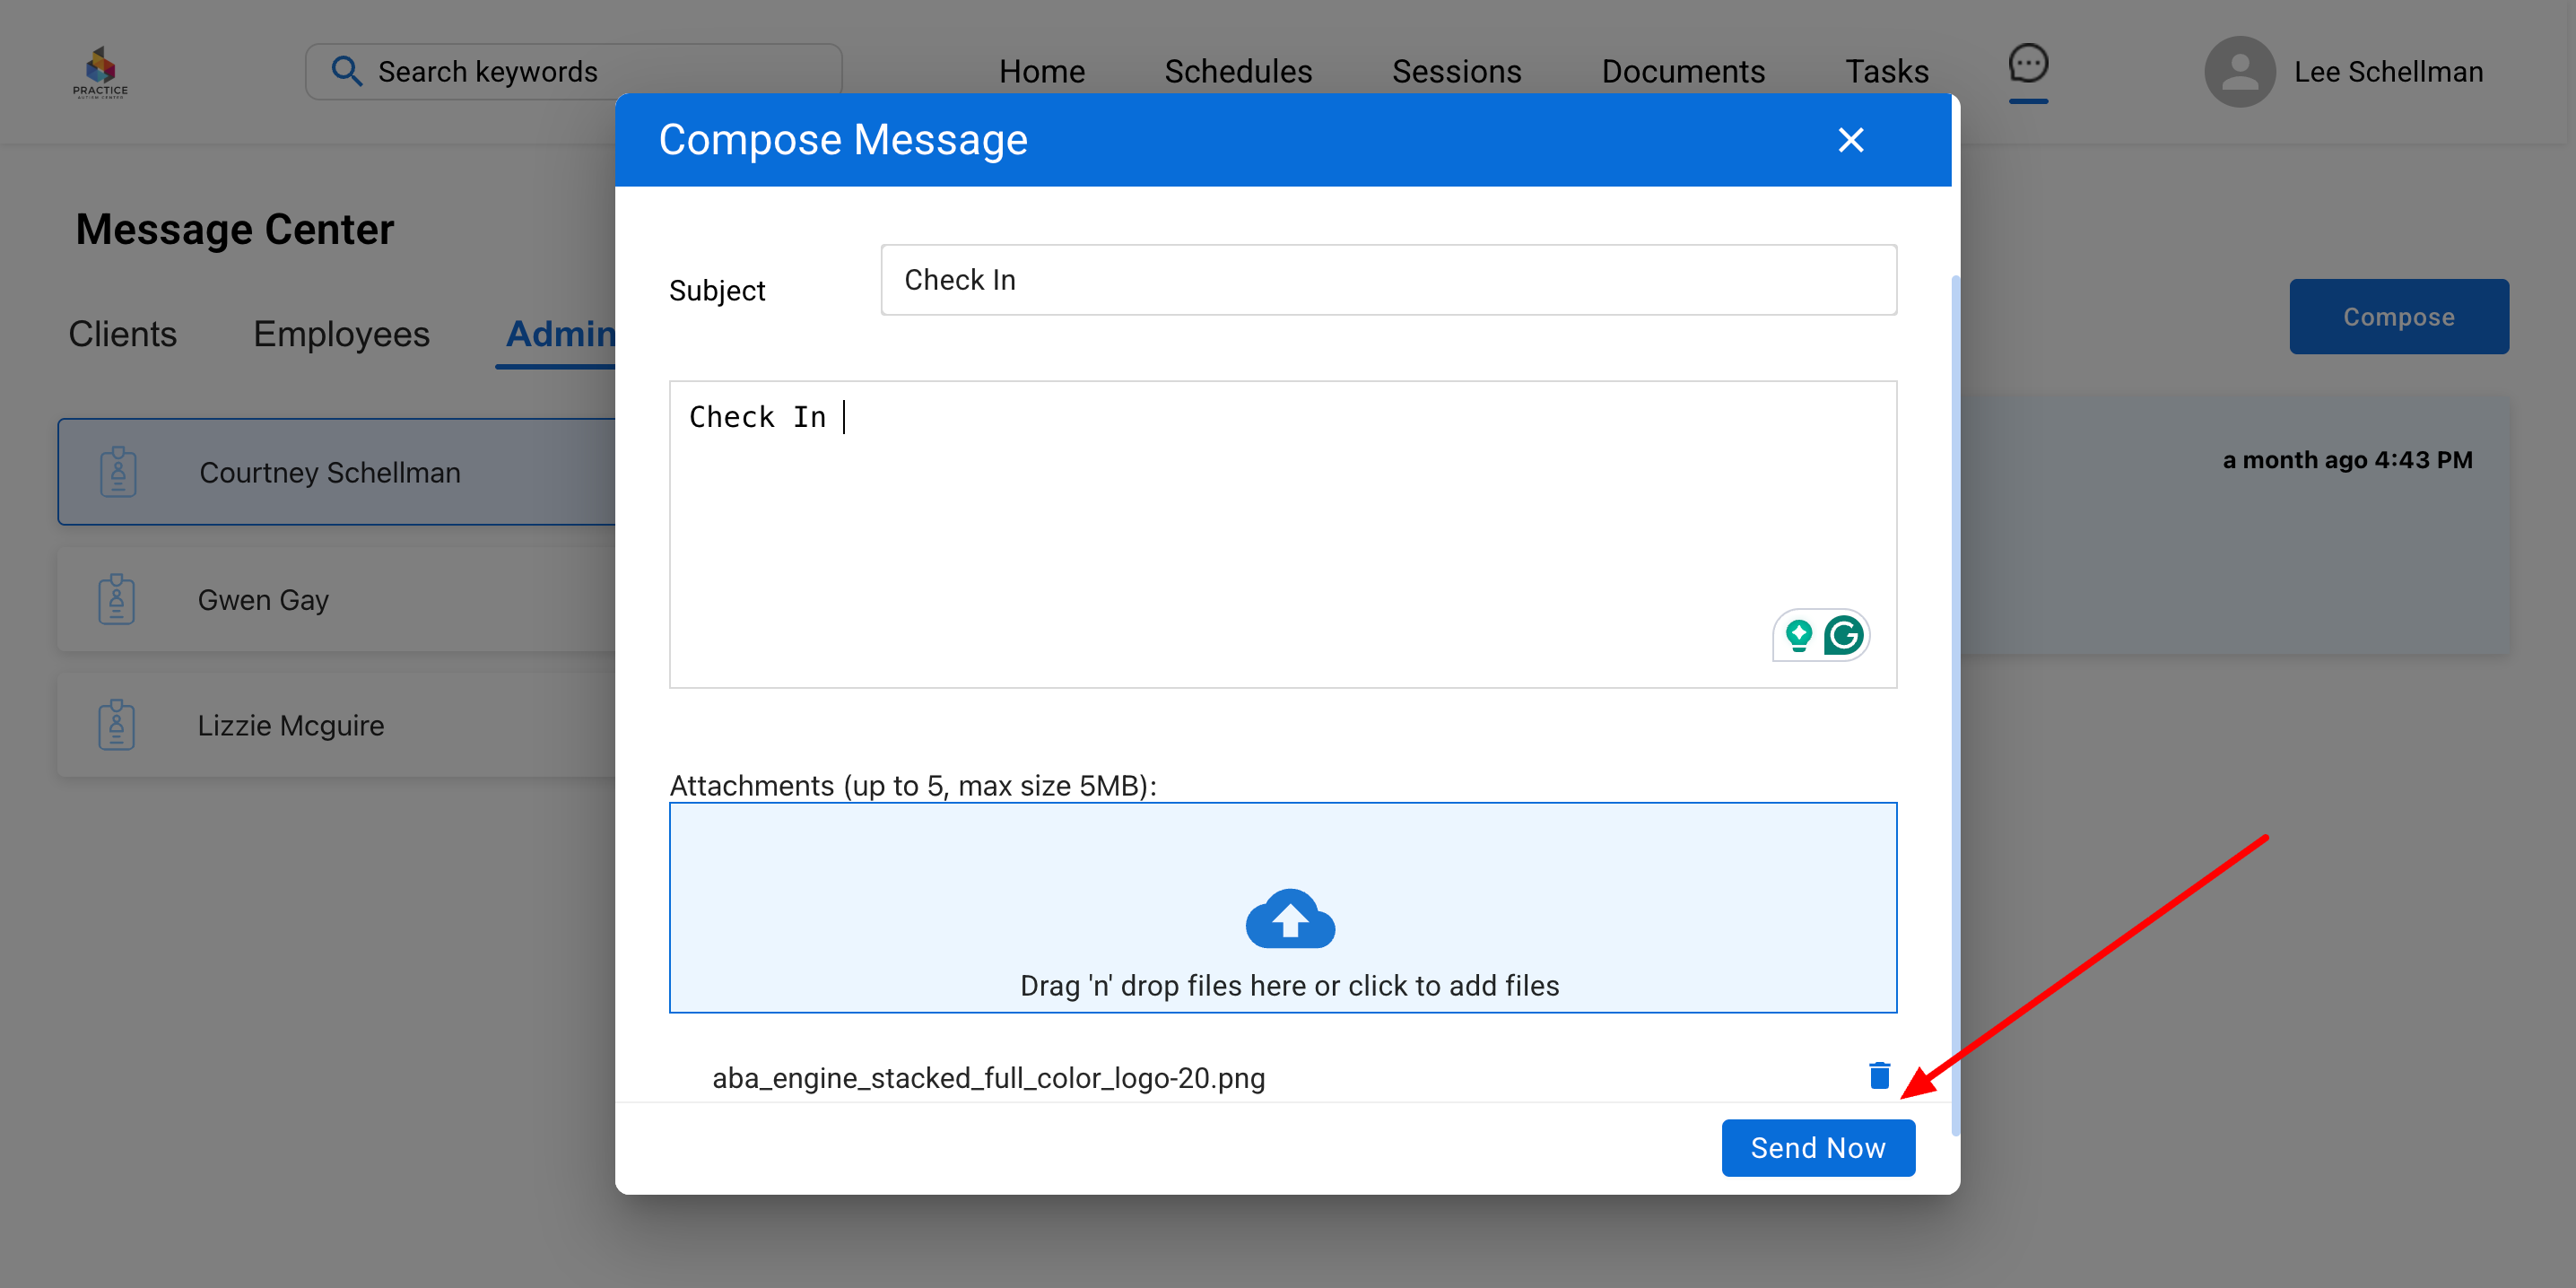The height and width of the screenshot is (1288, 2576).
Task: Delete the attached logo PNG file
Action: (x=1879, y=1076)
